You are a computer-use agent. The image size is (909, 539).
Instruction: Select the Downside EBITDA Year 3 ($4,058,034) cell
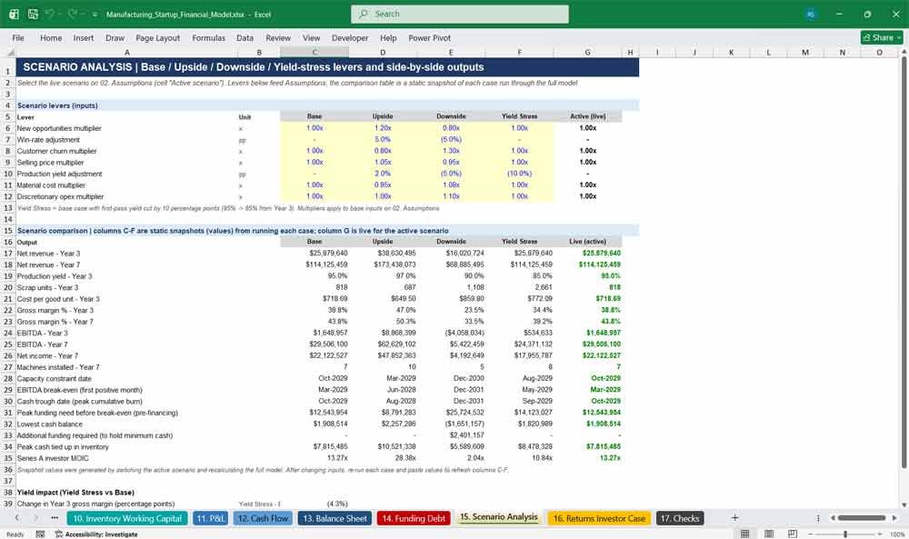pos(451,333)
